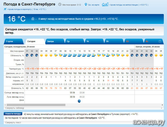Click the «Температура, °C» row label
Screen dimensions: 167x127
tap(16, 69)
